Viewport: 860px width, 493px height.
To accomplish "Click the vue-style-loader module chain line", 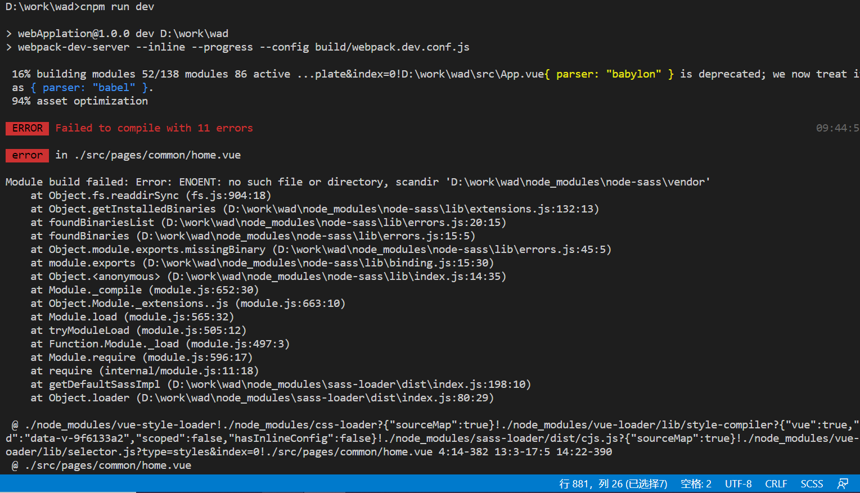I will (x=435, y=425).
